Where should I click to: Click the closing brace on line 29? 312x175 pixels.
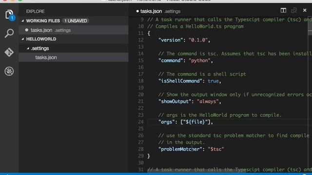coord(149,156)
